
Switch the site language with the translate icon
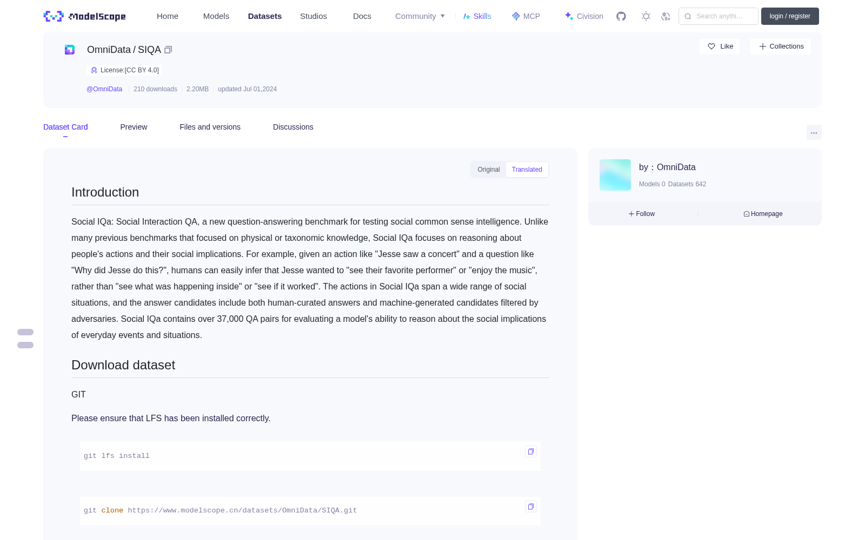[666, 16]
